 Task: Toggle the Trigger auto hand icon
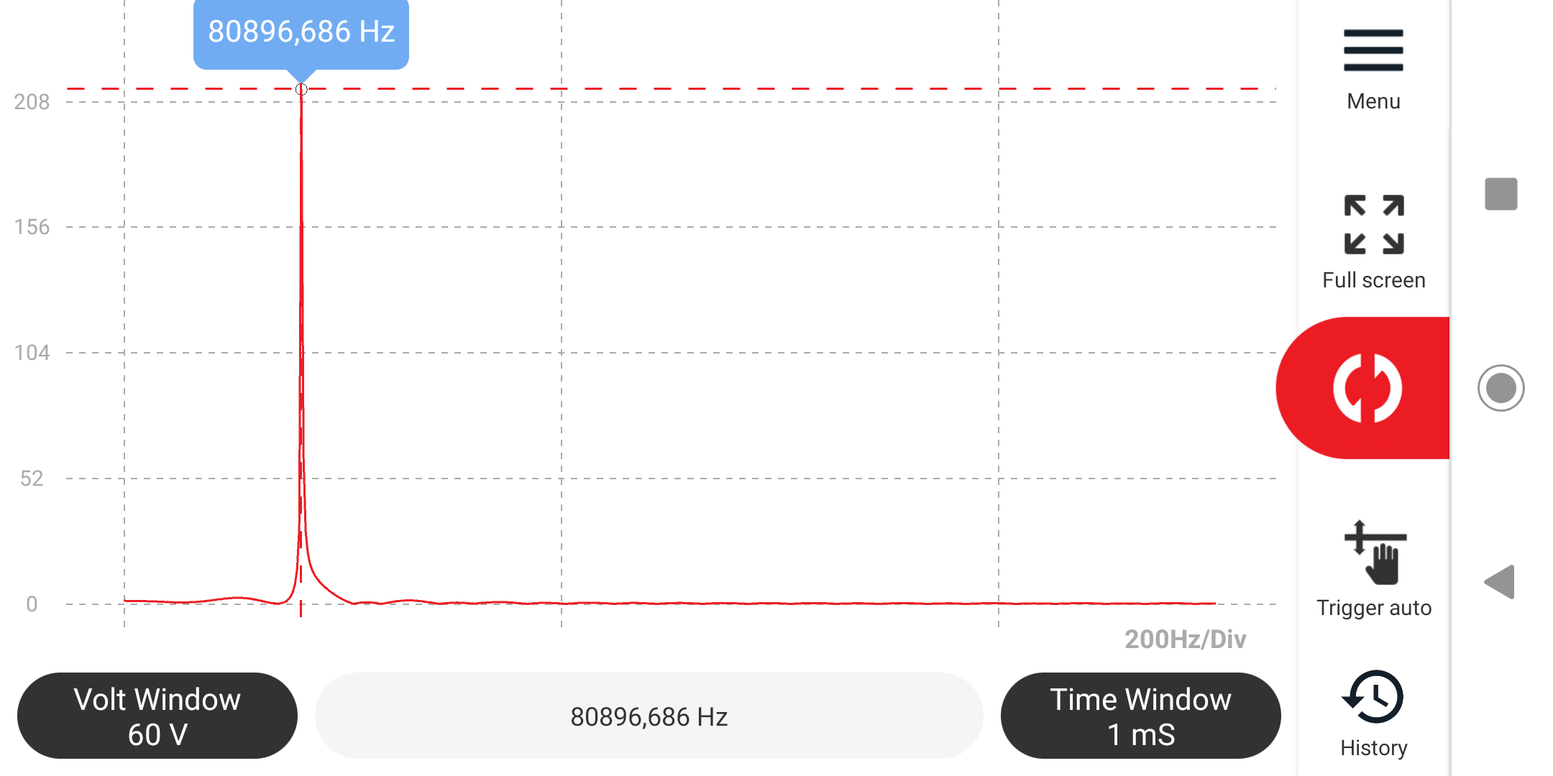pyautogui.click(x=1375, y=553)
